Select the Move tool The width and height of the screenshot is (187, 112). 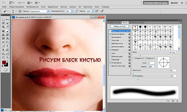pyautogui.click(x=7, y=20)
